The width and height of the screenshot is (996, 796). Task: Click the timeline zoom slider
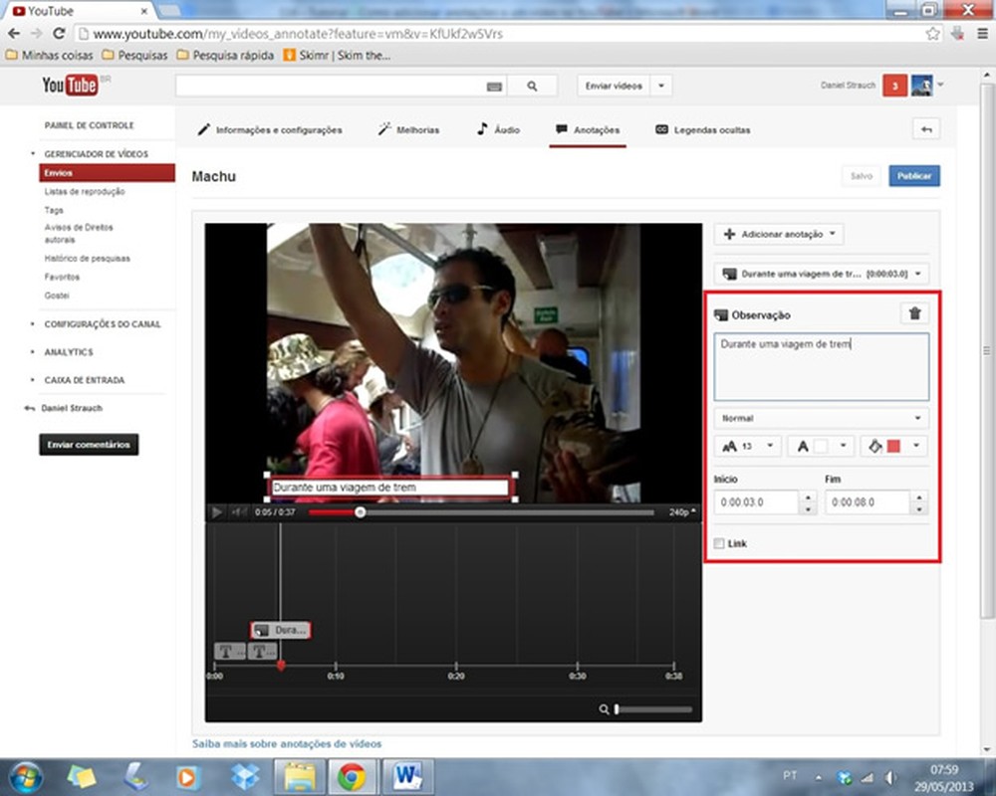point(653,709)
